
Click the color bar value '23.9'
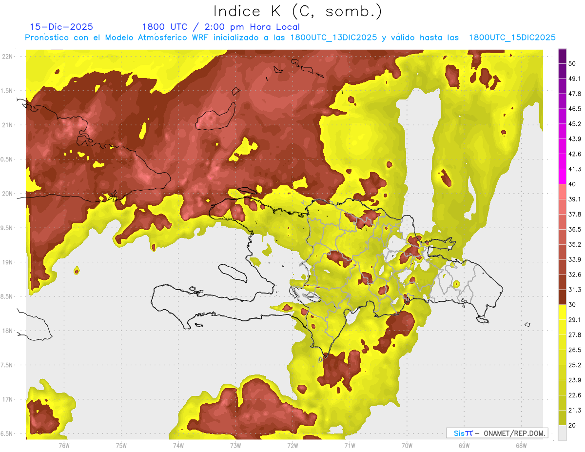click(575, 380)
